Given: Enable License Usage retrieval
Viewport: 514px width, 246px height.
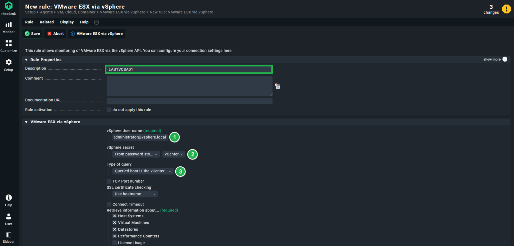Looking at the screenshot, I should 114,243.
